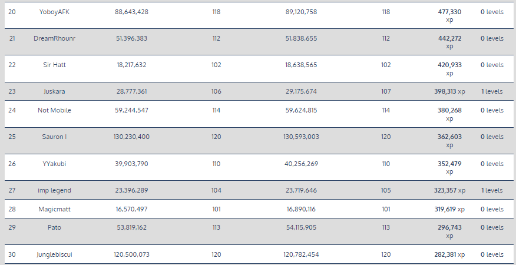Screen dimensions: 516x265
Task: Select starting experience 88,643,428 cell
Action: point(131,12)
